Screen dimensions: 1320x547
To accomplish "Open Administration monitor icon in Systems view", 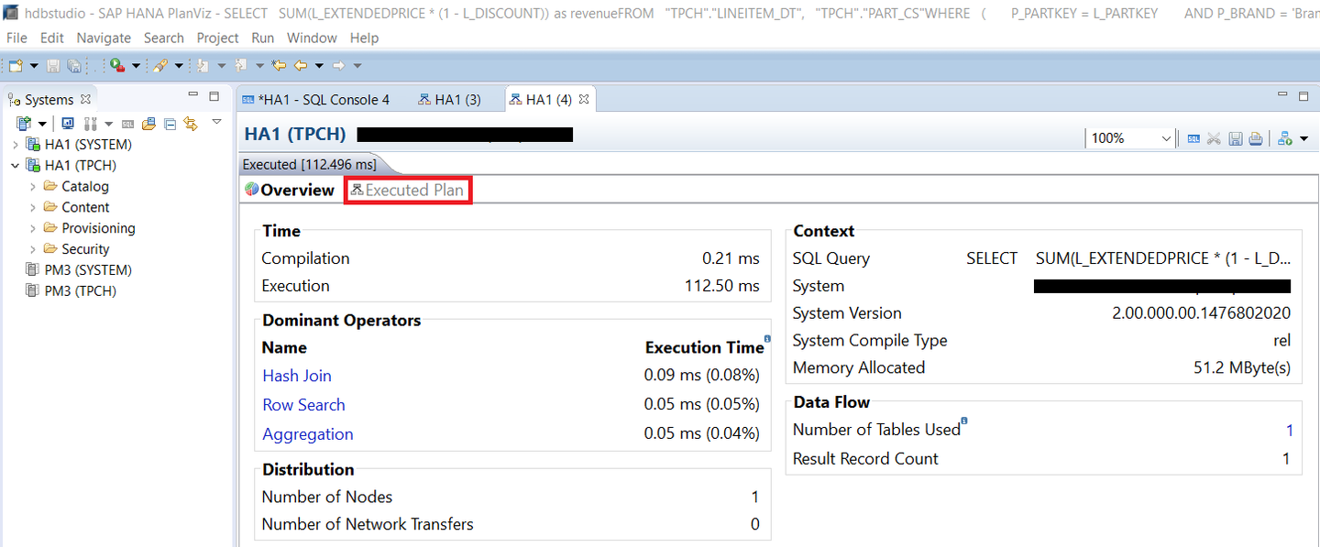I will click(68, 124).
